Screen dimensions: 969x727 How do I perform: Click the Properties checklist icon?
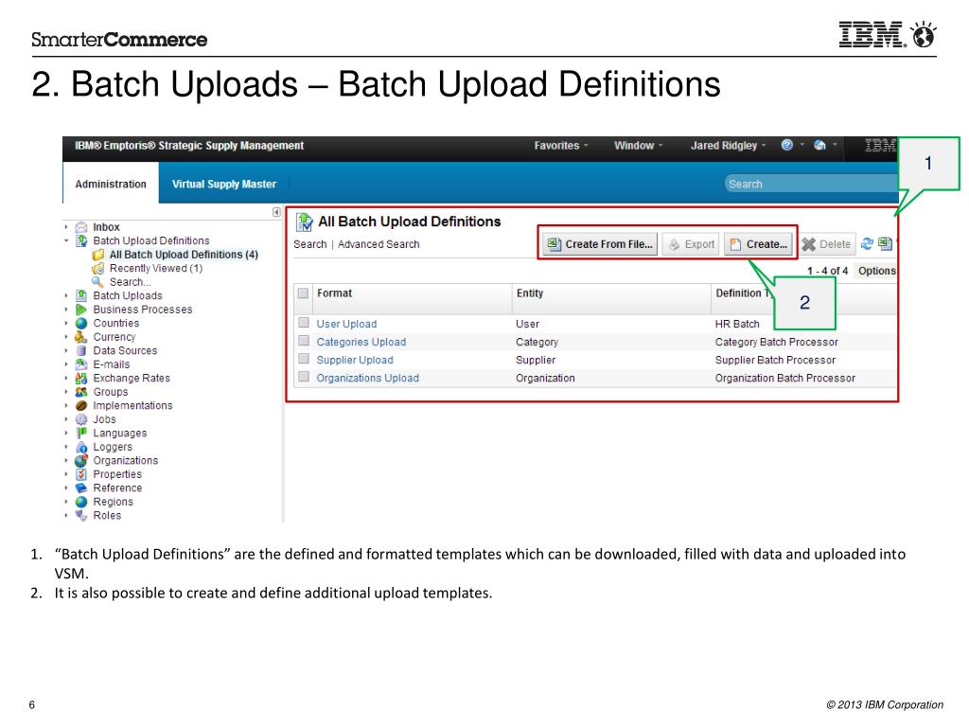click(81, 474)
